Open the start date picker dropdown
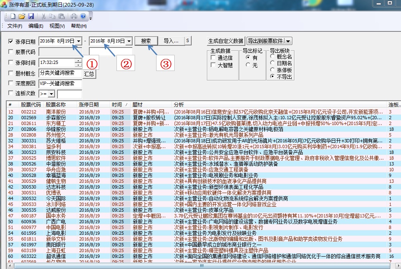 click(79, 41)
